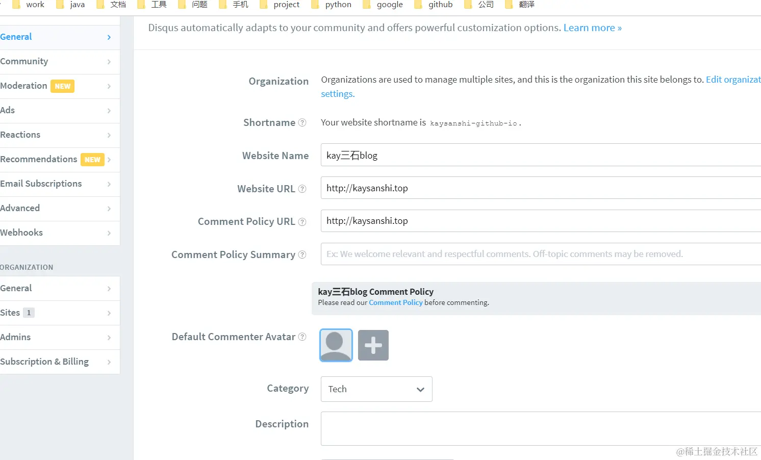761x460 pixels.
Task: Click the kaysanshi-github-io shortname text
Action: pyautogui.click(x=474, y=123)
